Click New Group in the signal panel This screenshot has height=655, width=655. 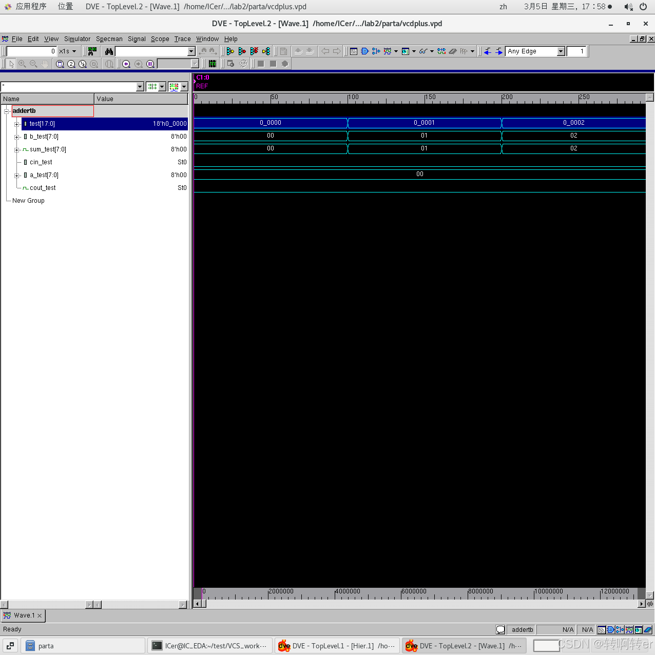pos(28,200)
